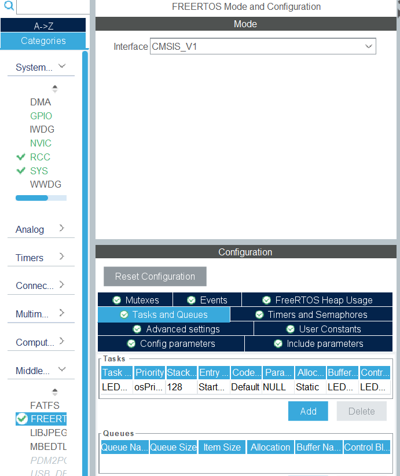Viewport: 400px width, 476px height.
Task: Select the NULL parameter cell
Action: coord(278,387)
